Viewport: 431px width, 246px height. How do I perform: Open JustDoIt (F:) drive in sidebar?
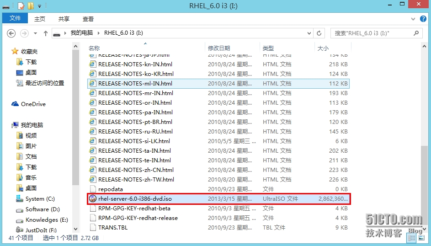(37, 230)
